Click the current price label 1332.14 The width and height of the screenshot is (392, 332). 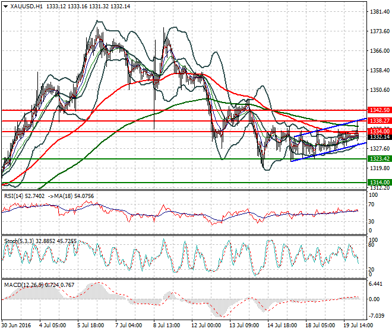380,137
